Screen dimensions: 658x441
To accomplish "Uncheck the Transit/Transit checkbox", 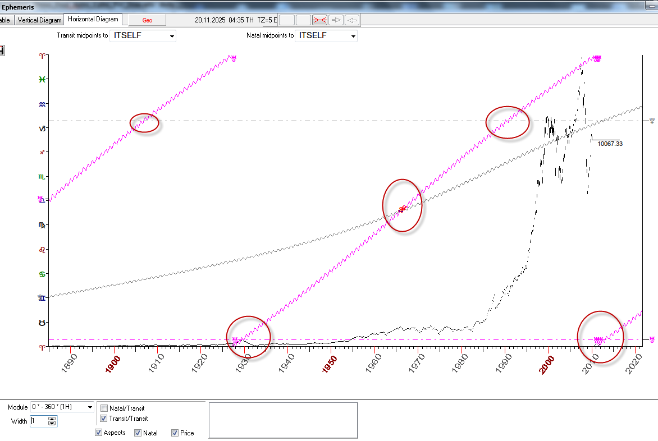I will pyautogui.click(x=104, y=419).
